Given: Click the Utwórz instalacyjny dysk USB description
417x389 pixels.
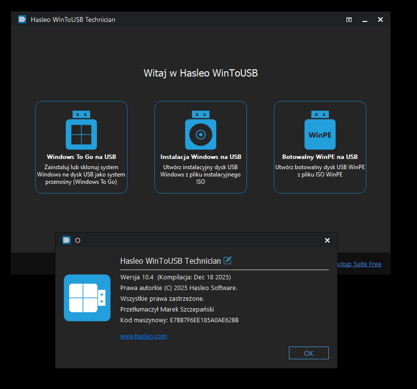Looking at the screenshot, I should point(201,175).
